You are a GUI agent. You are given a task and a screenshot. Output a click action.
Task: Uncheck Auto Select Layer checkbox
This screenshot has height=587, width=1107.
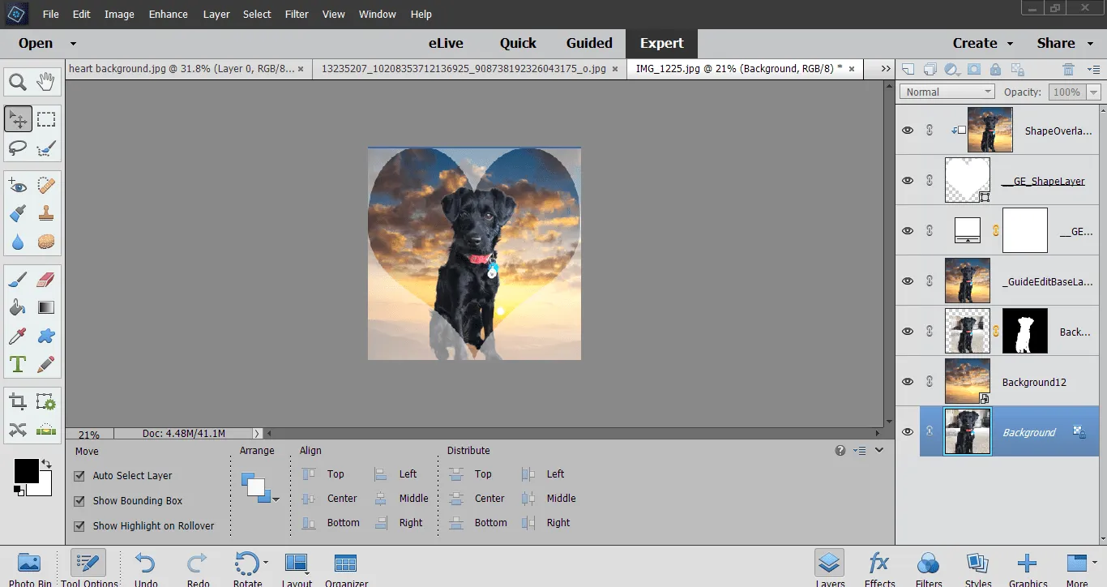click(79, 476)
